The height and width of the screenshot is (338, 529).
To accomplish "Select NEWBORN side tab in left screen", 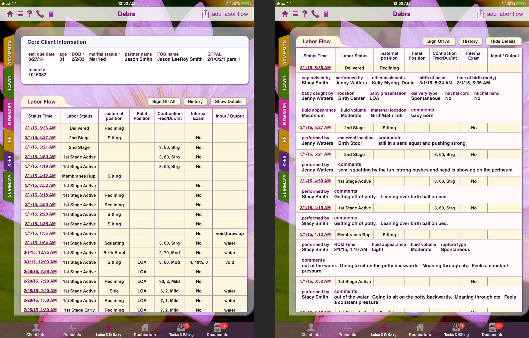I will point(9,113).
